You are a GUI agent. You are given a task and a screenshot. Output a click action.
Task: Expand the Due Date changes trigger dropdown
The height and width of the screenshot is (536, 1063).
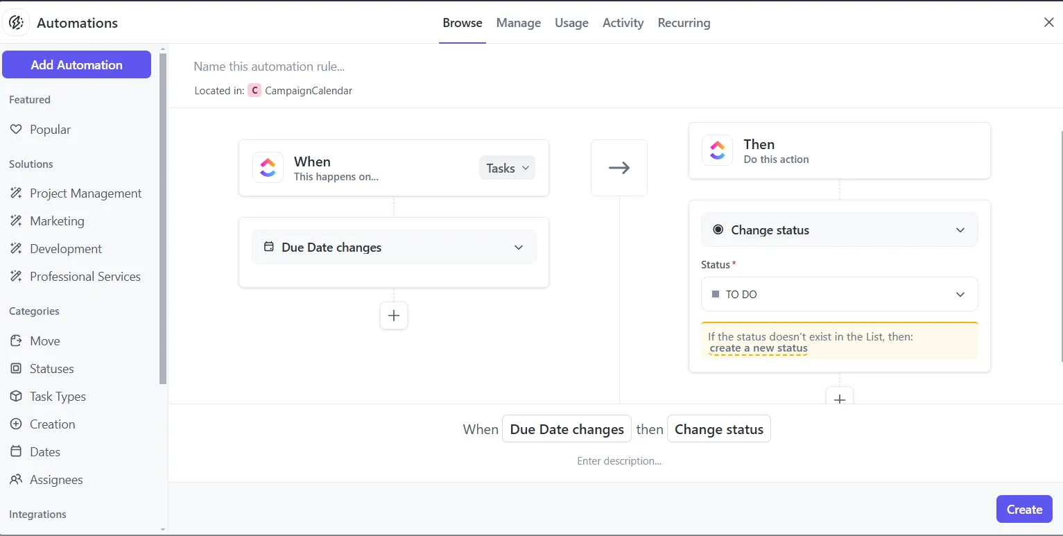click(394, 248)
